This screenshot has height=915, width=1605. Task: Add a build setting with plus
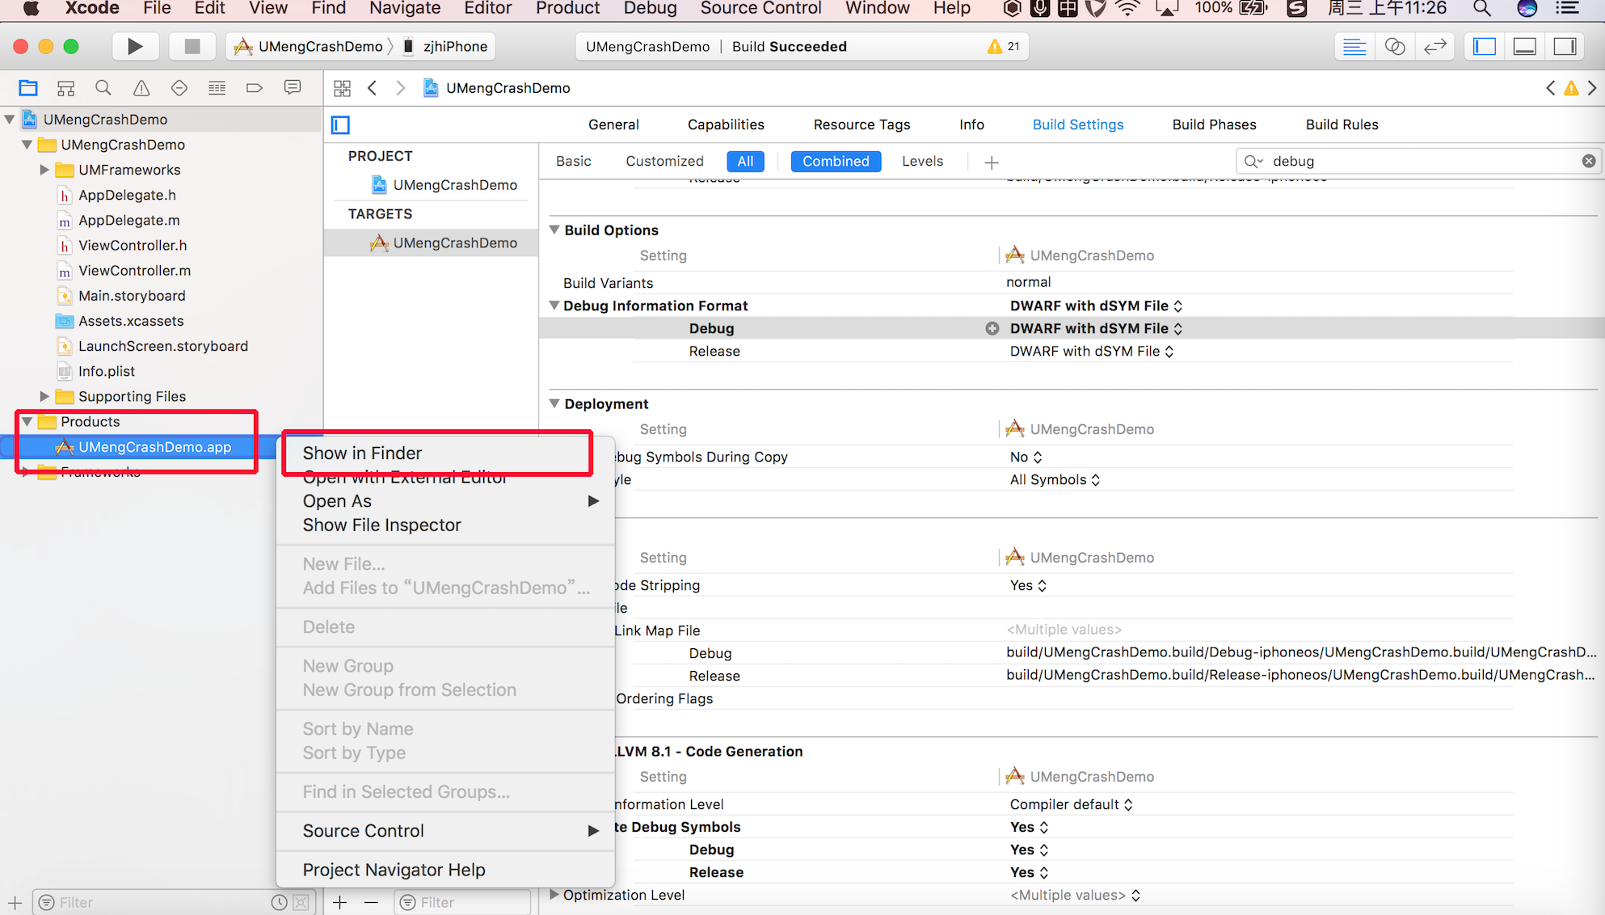click(x=992, y=162)
